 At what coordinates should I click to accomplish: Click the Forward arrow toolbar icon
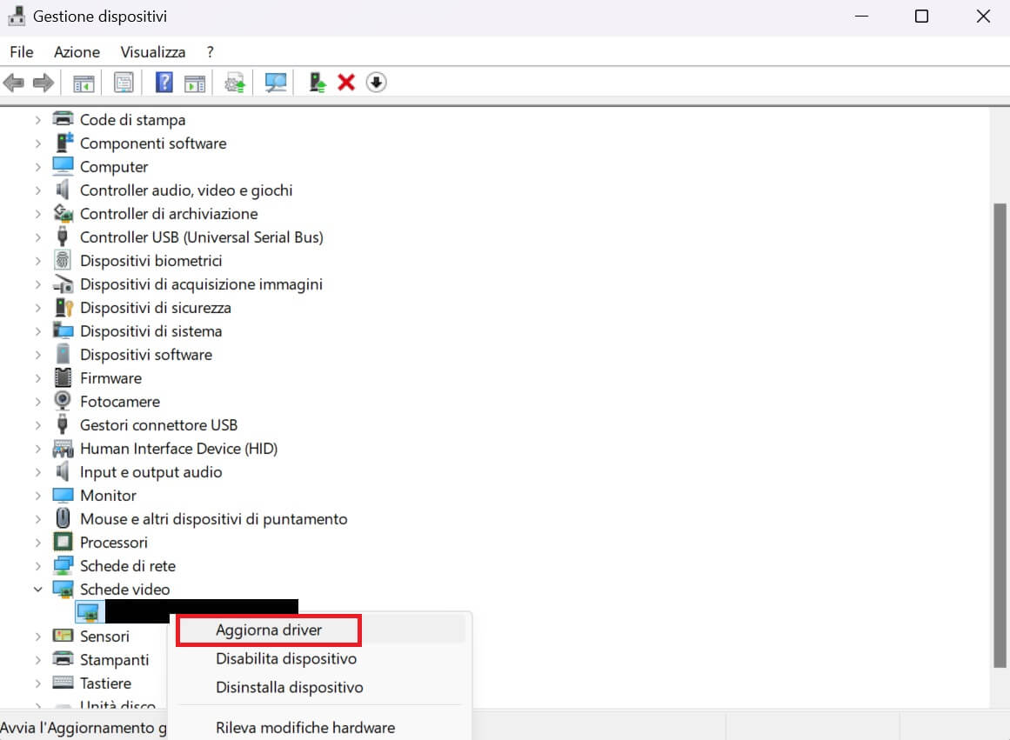(43, 83)
